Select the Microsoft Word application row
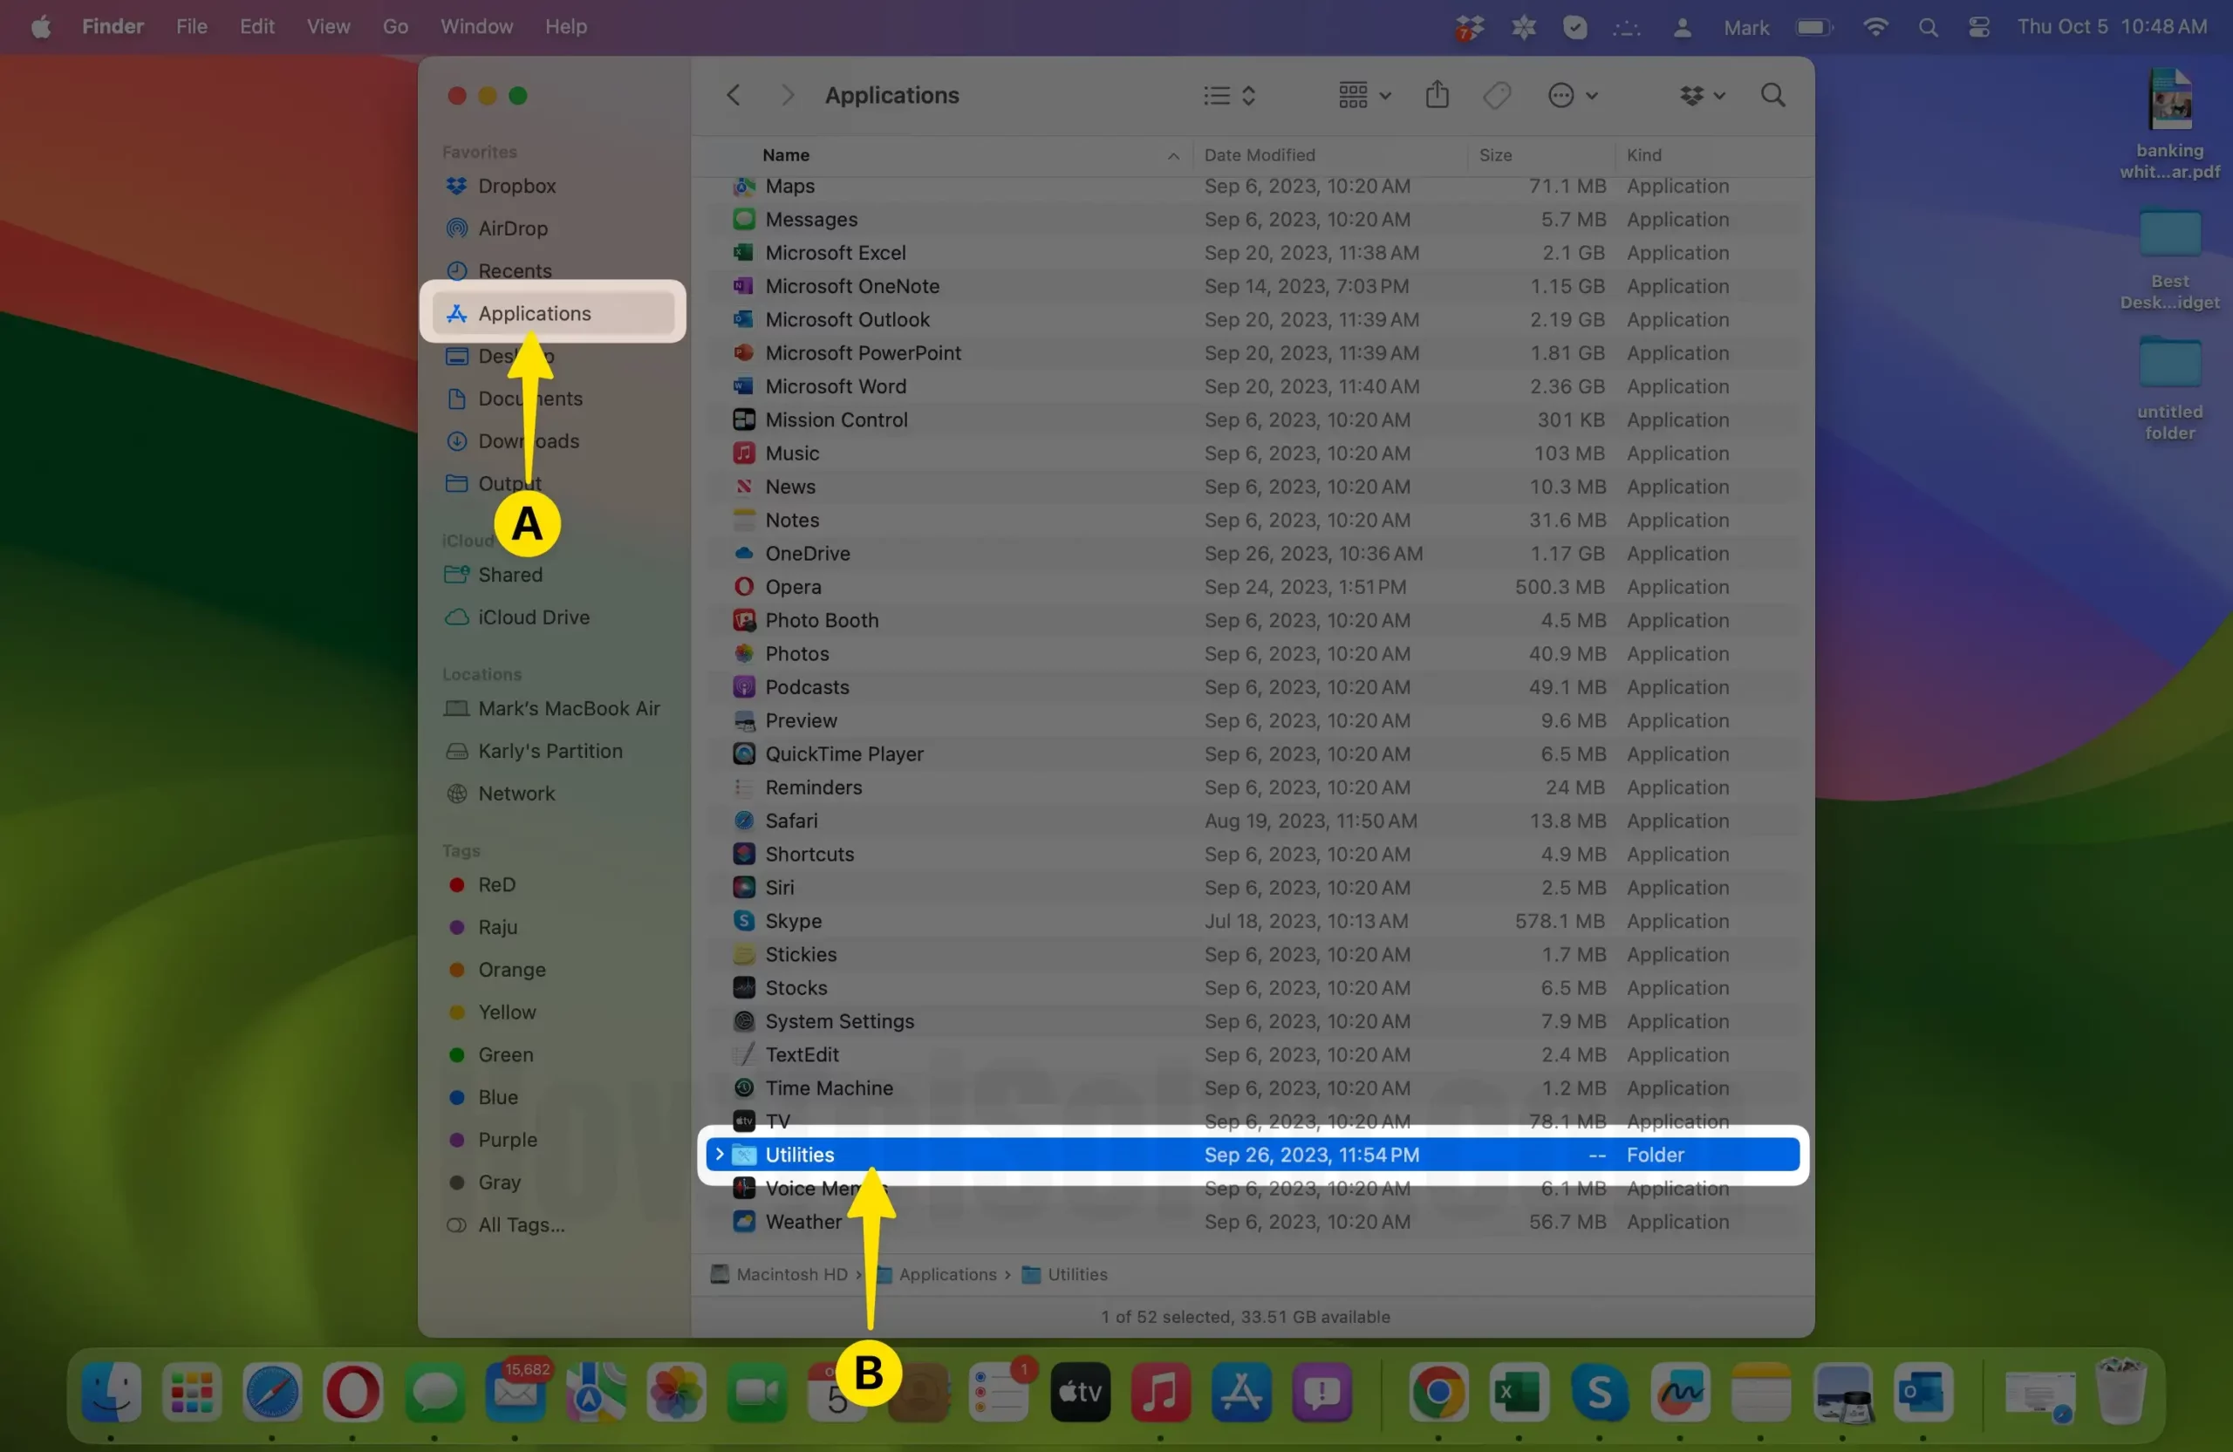Image resolution: width=2233 pixels, height=1452 pixels. pyautogui.click(x=1253, y=386)
